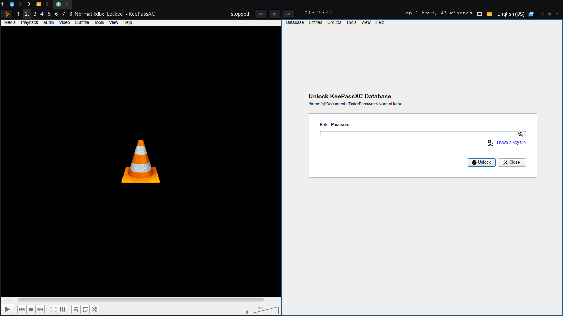Click the top bar previous track button
Viewport: 563px width, 316px height.
(x=260, y=14)
